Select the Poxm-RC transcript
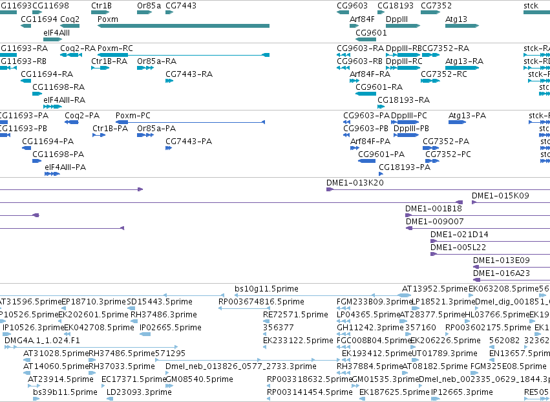This screenshot has width=550, height=402. [184, 55]
